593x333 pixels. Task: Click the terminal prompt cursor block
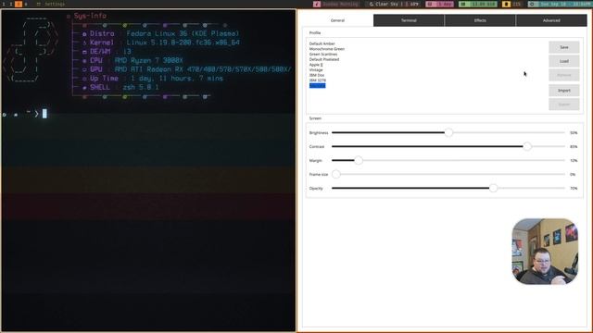click(x=44, y=113)
